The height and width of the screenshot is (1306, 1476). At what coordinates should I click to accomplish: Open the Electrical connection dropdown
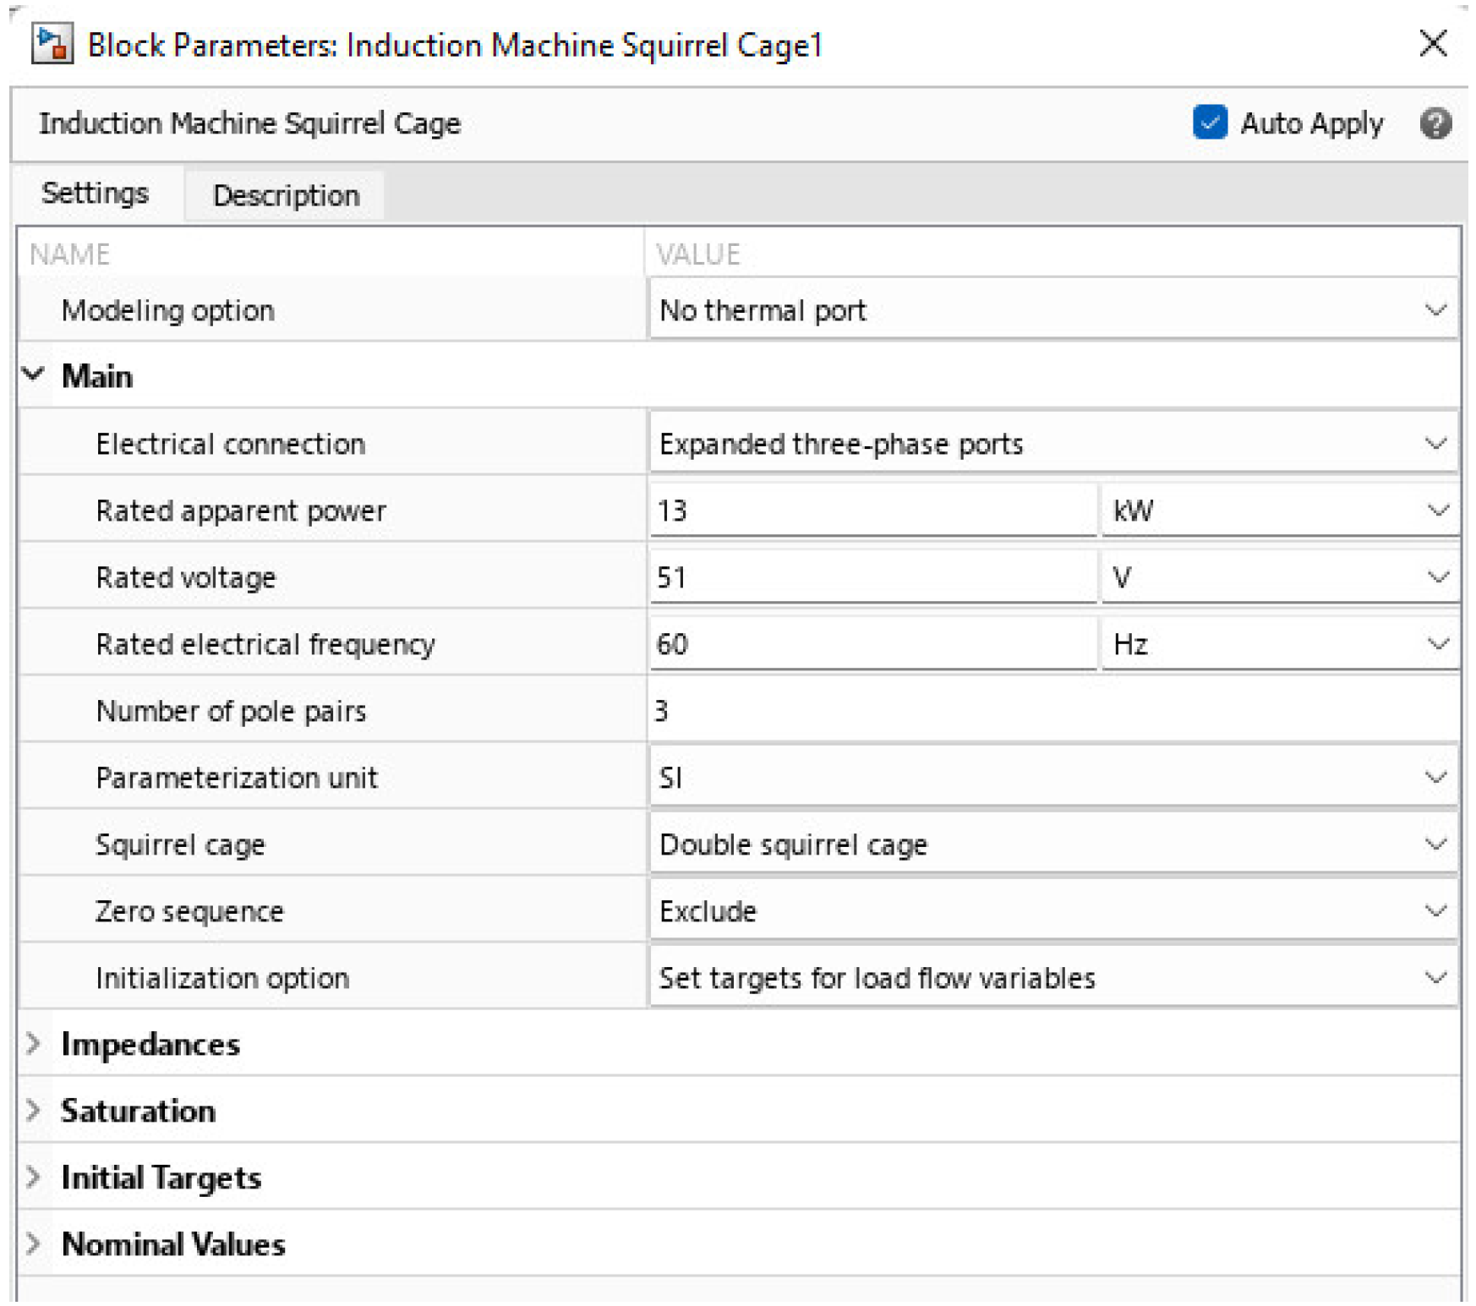(x=1053, y=444)
